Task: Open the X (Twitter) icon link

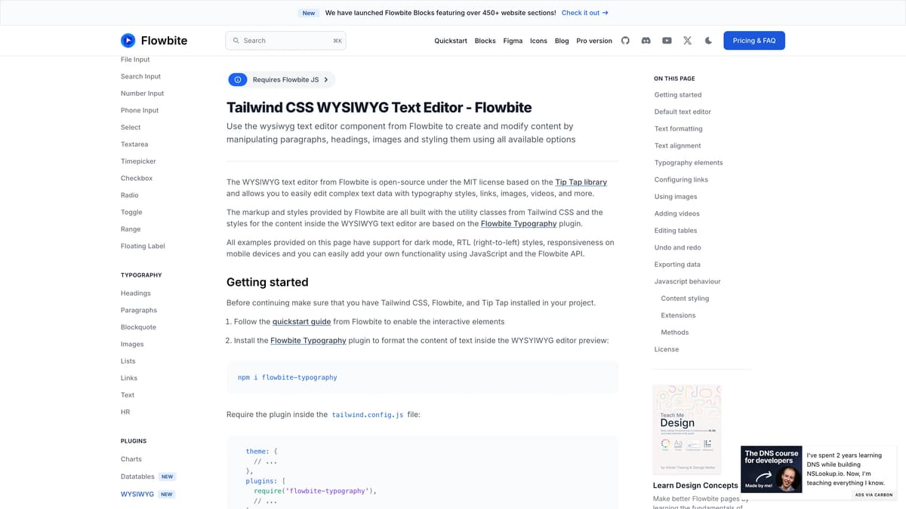Action: (687, 41)
